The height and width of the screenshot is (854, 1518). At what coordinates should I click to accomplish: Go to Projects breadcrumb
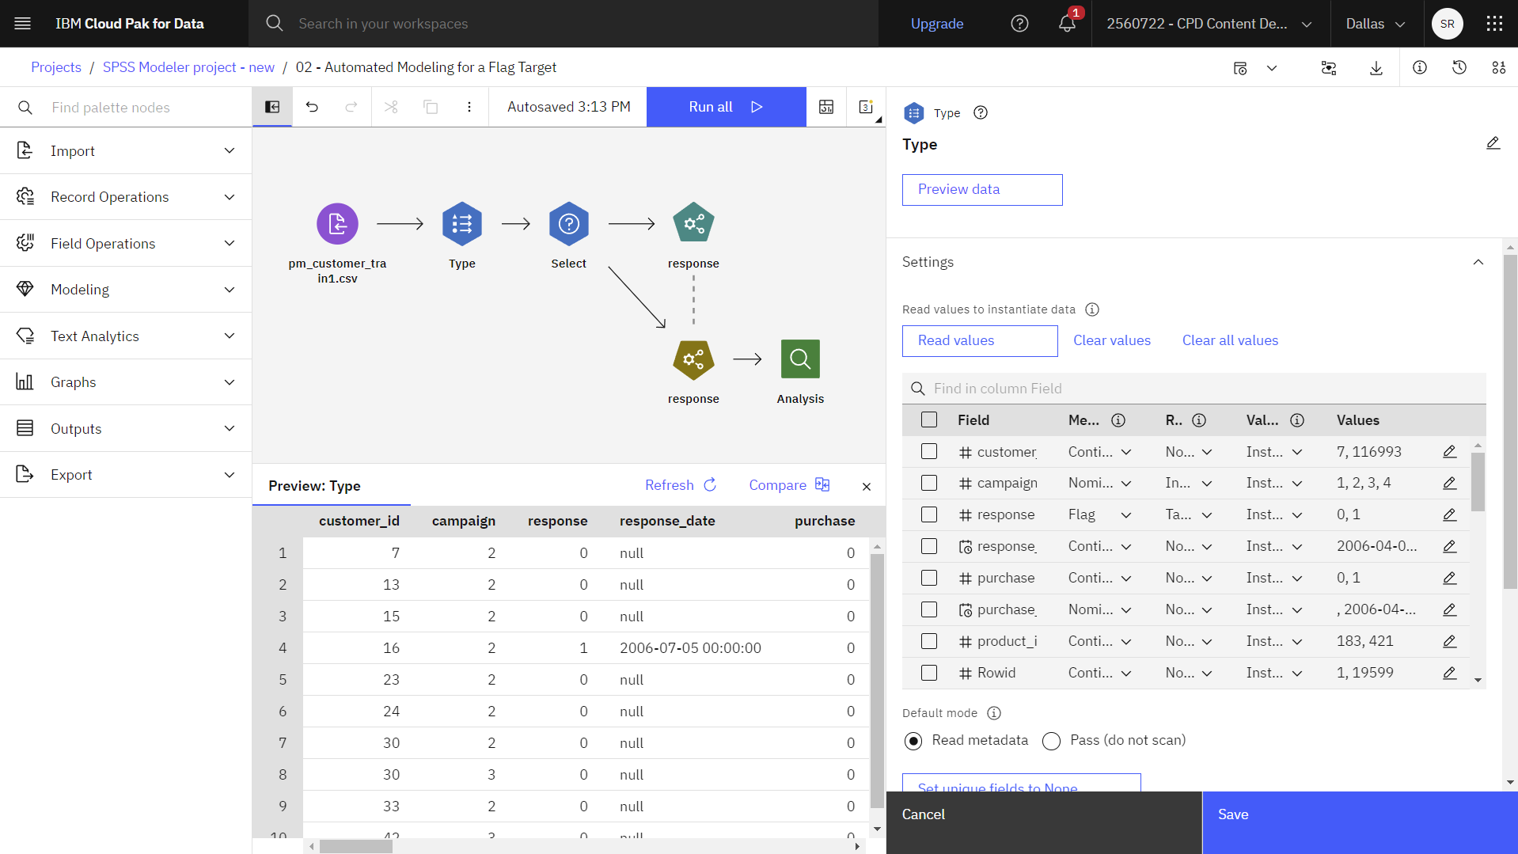(x=56, y=67)
